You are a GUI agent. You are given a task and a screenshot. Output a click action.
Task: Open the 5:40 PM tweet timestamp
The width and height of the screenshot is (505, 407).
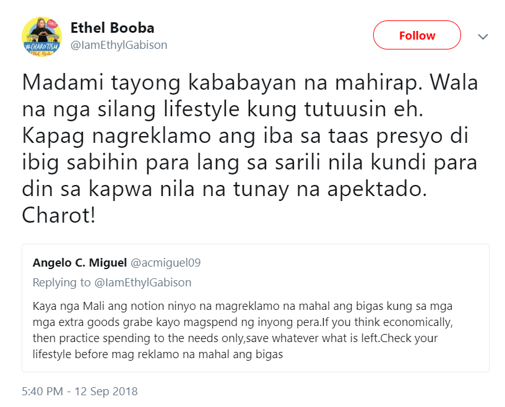point(42,392)
